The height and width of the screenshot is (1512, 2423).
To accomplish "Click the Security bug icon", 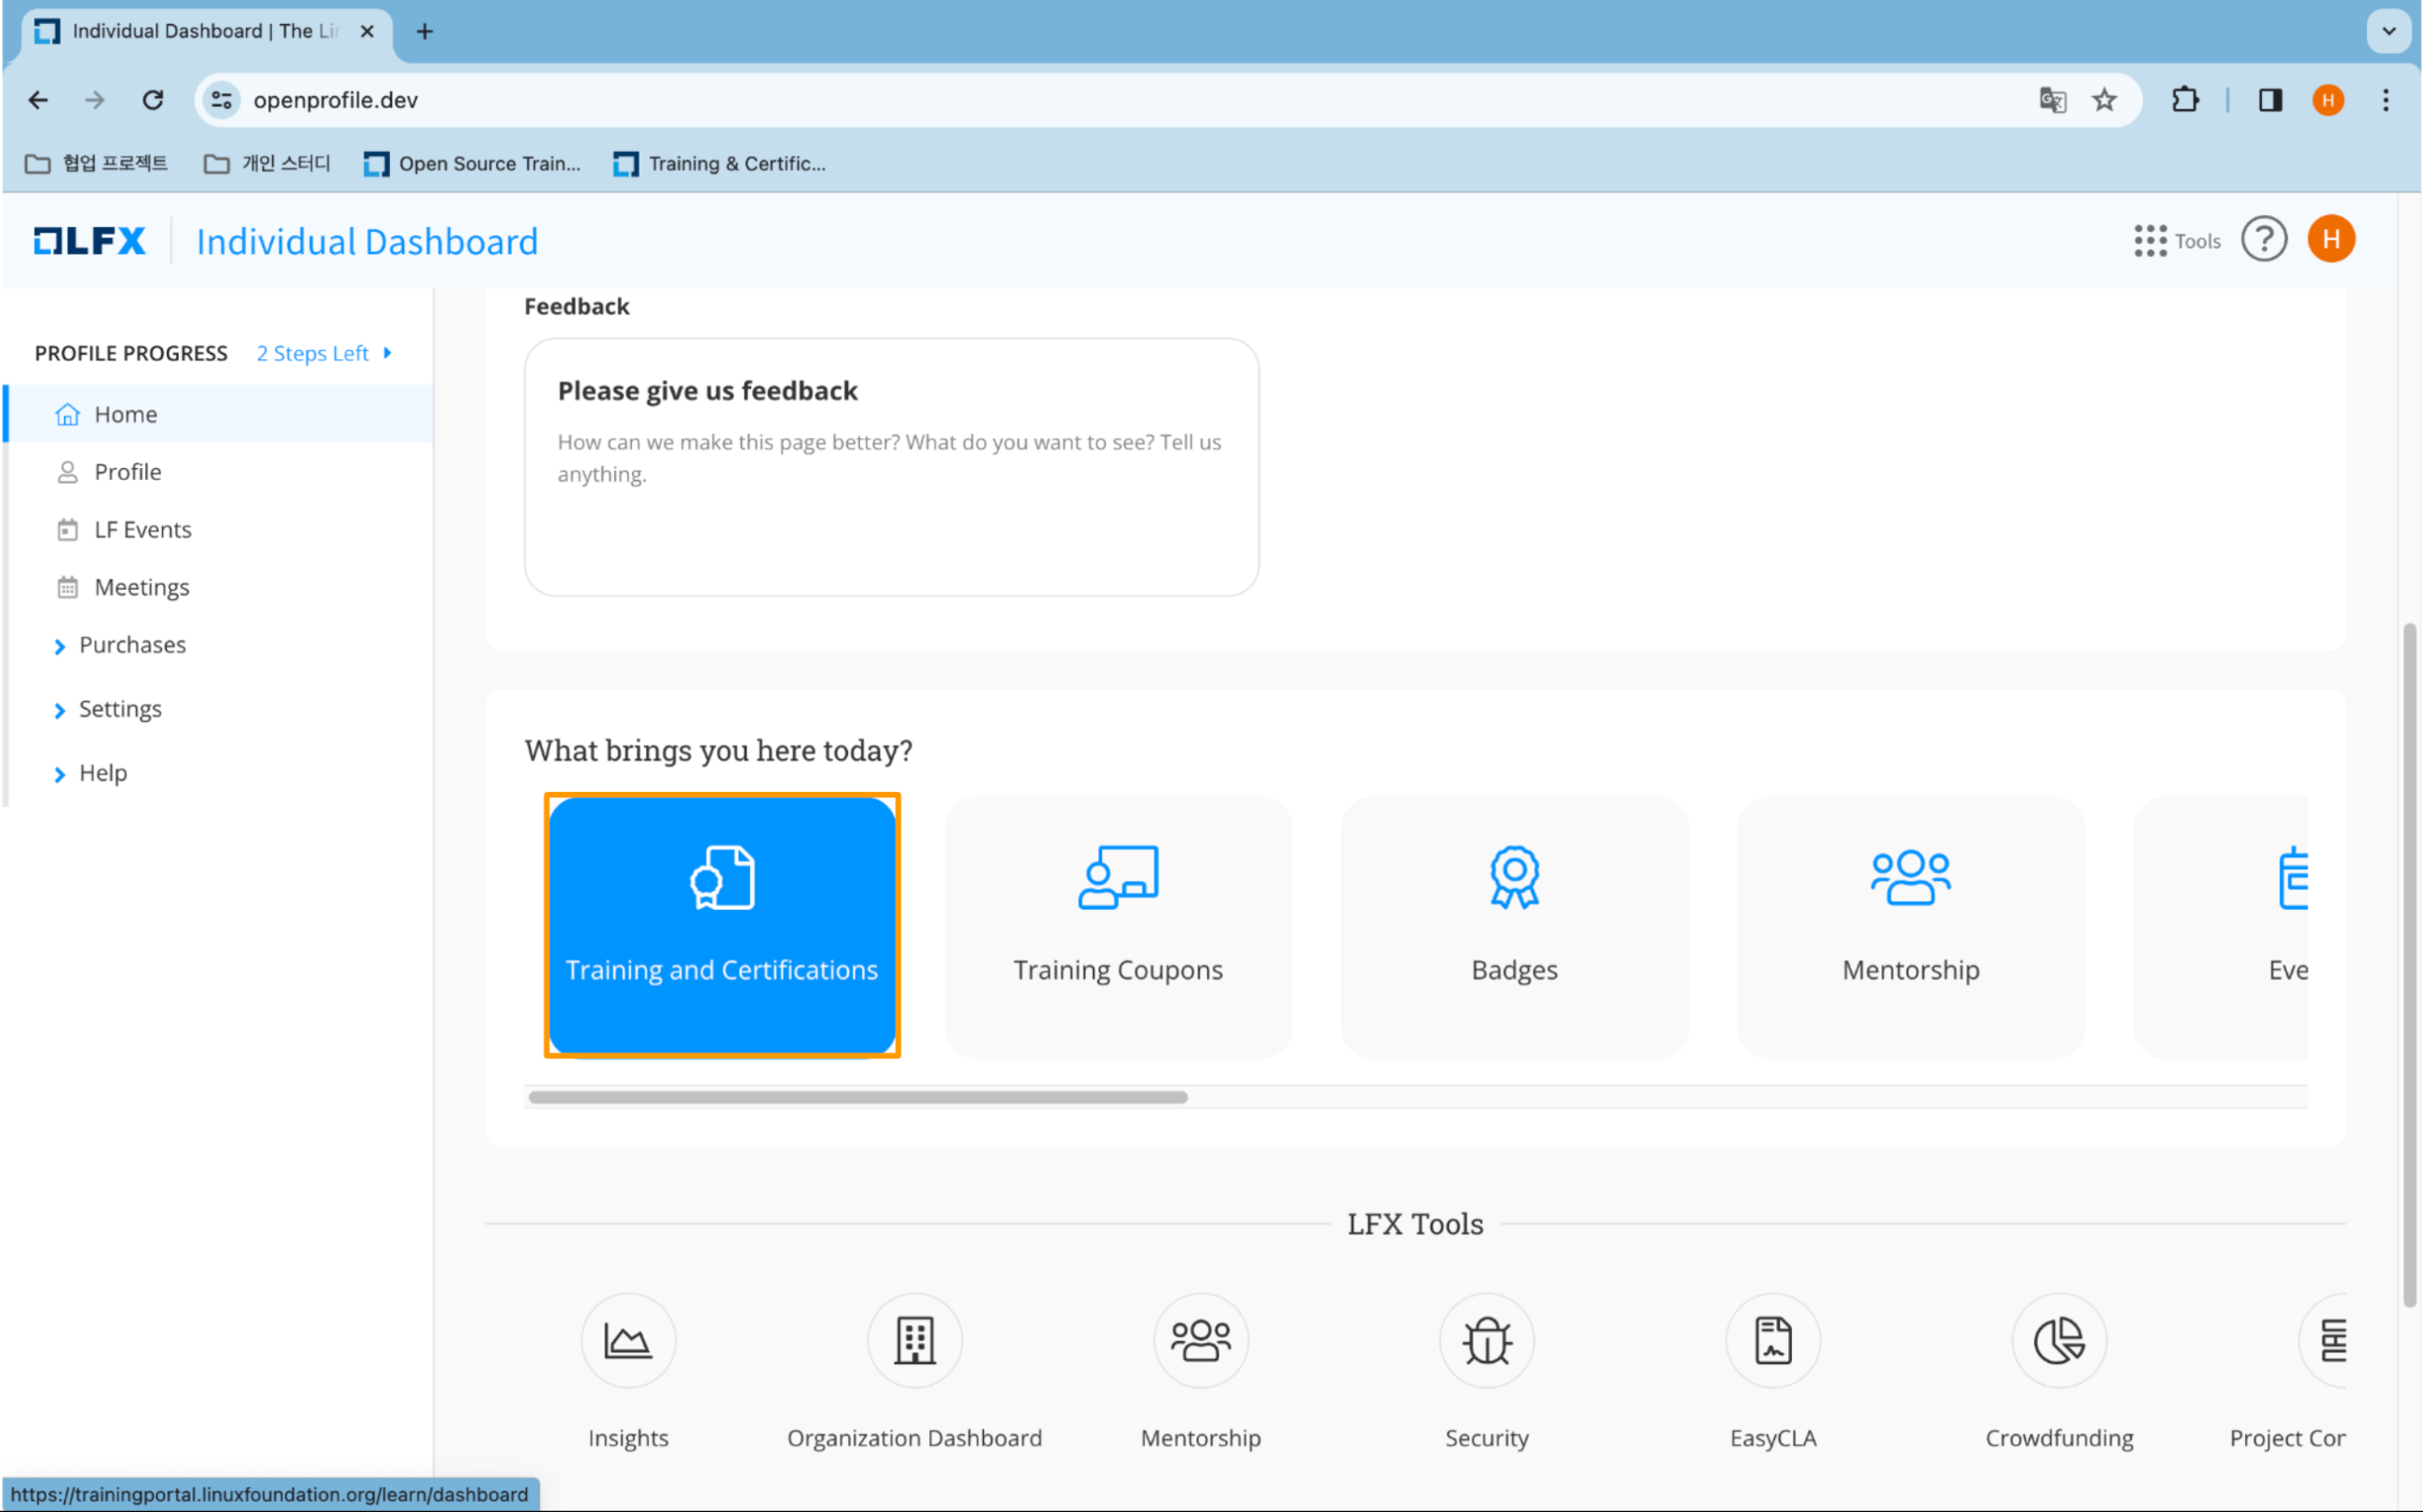I will [x=1487, y=1340].
